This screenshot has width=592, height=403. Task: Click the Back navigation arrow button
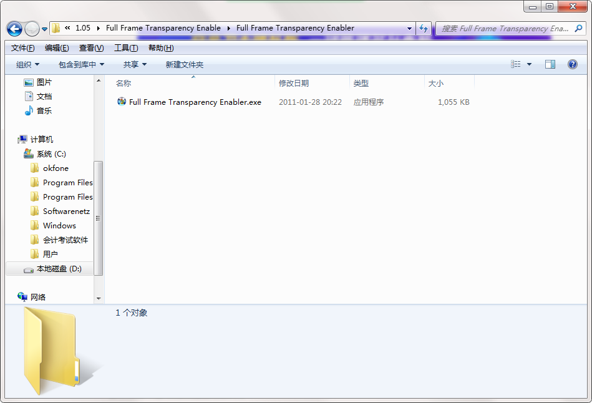coord(15,29)
